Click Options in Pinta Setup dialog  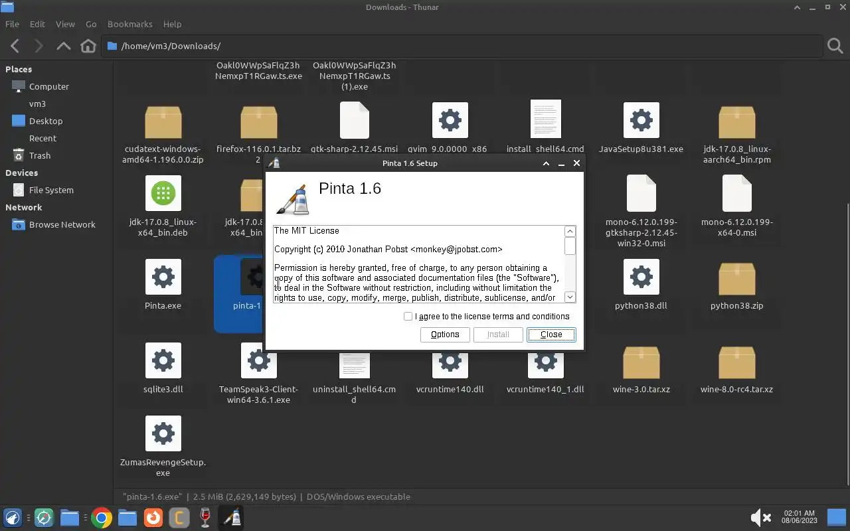[445, 335]
